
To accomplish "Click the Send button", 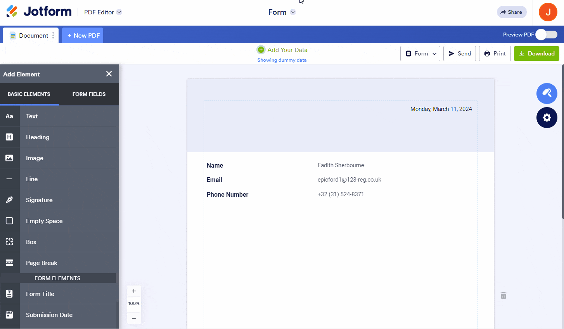I will 460,54.
